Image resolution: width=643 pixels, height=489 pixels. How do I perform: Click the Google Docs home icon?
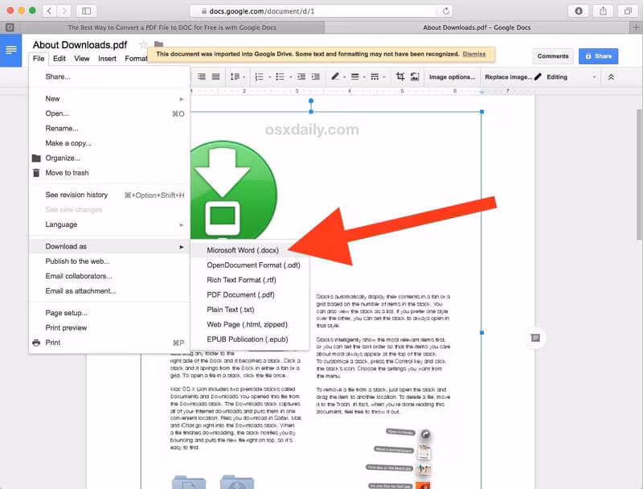[11, 51]
